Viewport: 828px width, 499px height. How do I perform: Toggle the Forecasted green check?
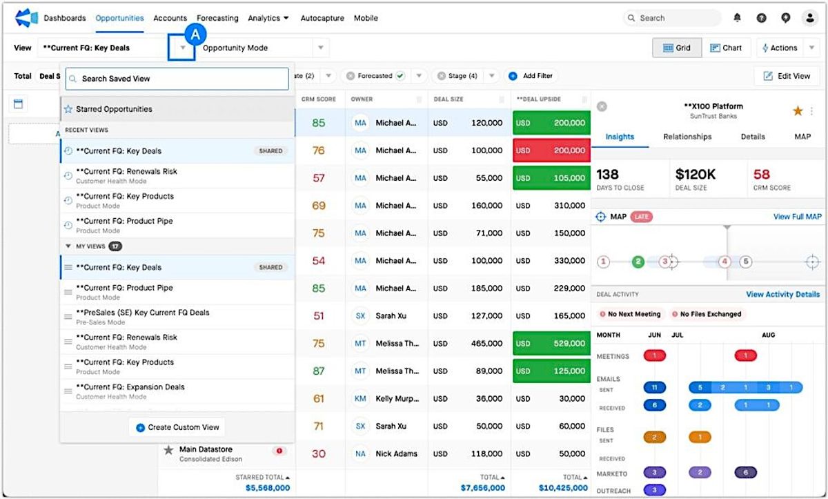click(400, 76)
